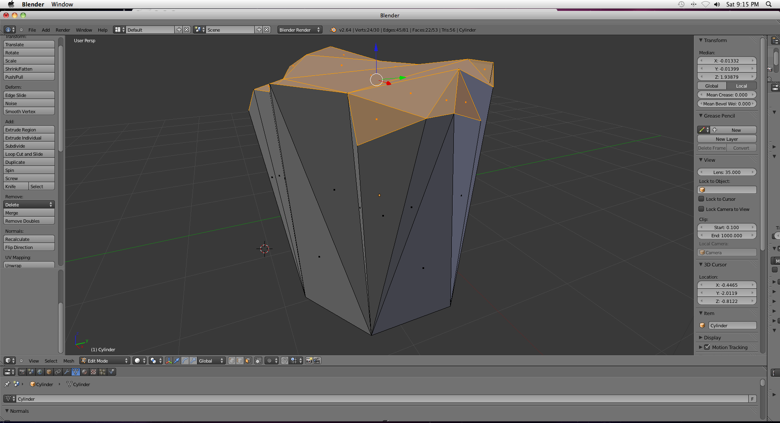Select edge select mode icon
This screenshot has height=423, width=780.
point(240,361)
